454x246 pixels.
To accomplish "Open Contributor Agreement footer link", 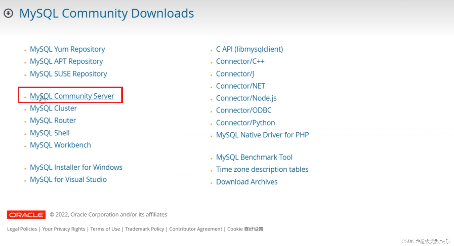I will point(196,229).
